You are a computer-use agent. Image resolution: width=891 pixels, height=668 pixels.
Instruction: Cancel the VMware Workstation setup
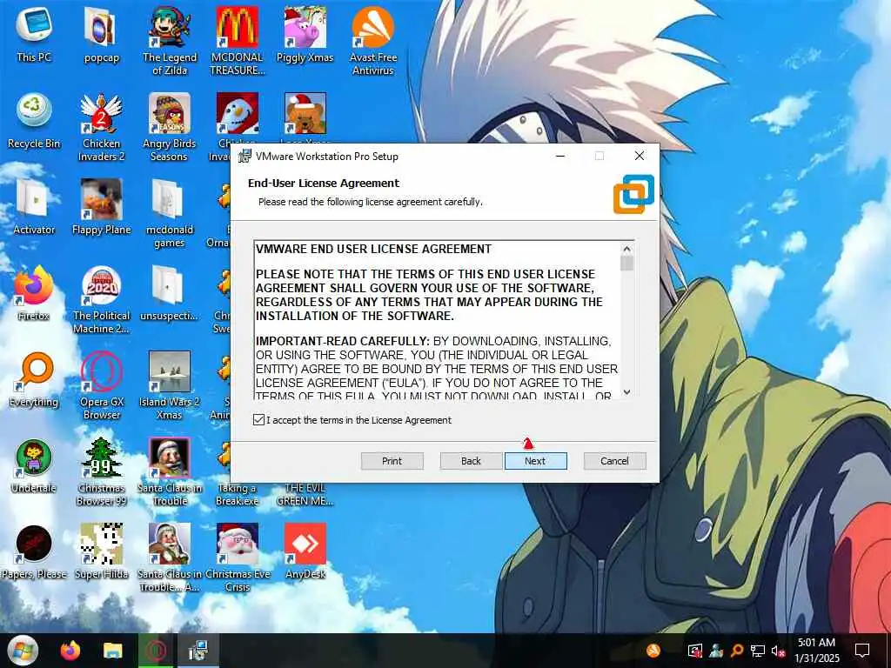[615, 461]
